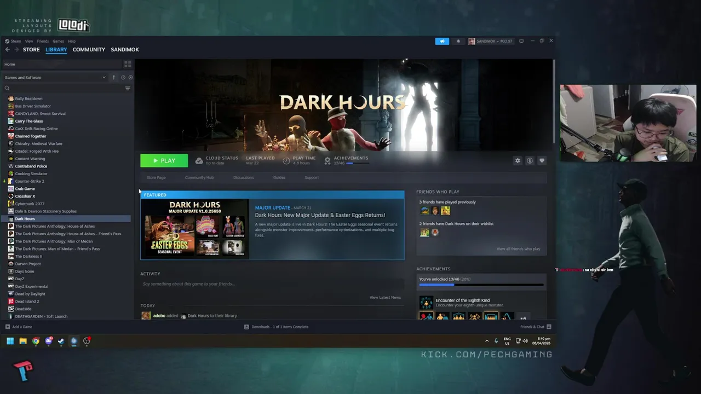701x394 pixels.
Task: Click the achievements progress bar
Action: coord(481,285)
